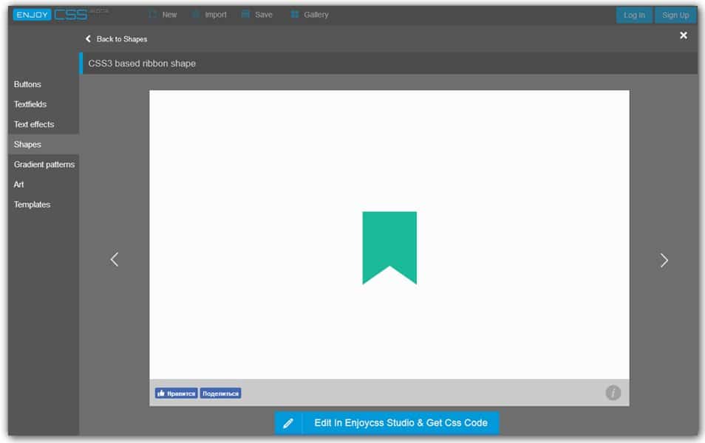Log in to your account

pos(633,14)
